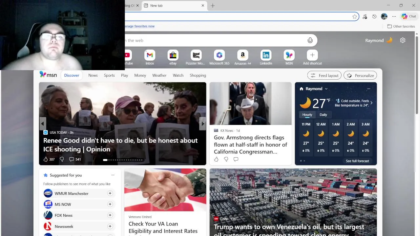This screenshot has height=236, width=420.
Task: Select the Watch tab
Action: (178, 75)
